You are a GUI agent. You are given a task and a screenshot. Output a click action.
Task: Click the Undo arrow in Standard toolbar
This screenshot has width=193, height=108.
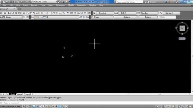(42, 13)
